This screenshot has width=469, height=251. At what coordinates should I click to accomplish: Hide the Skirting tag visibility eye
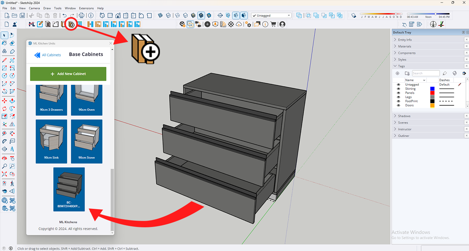(398, 89)
